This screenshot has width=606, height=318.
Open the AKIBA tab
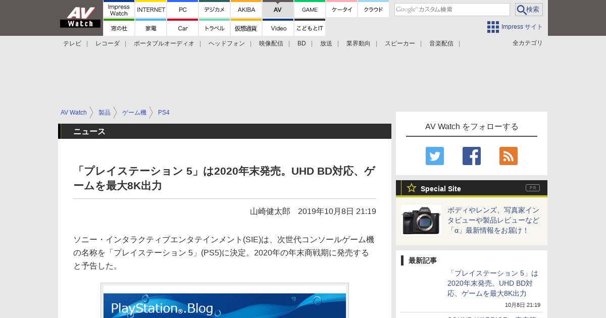[246, 9]
